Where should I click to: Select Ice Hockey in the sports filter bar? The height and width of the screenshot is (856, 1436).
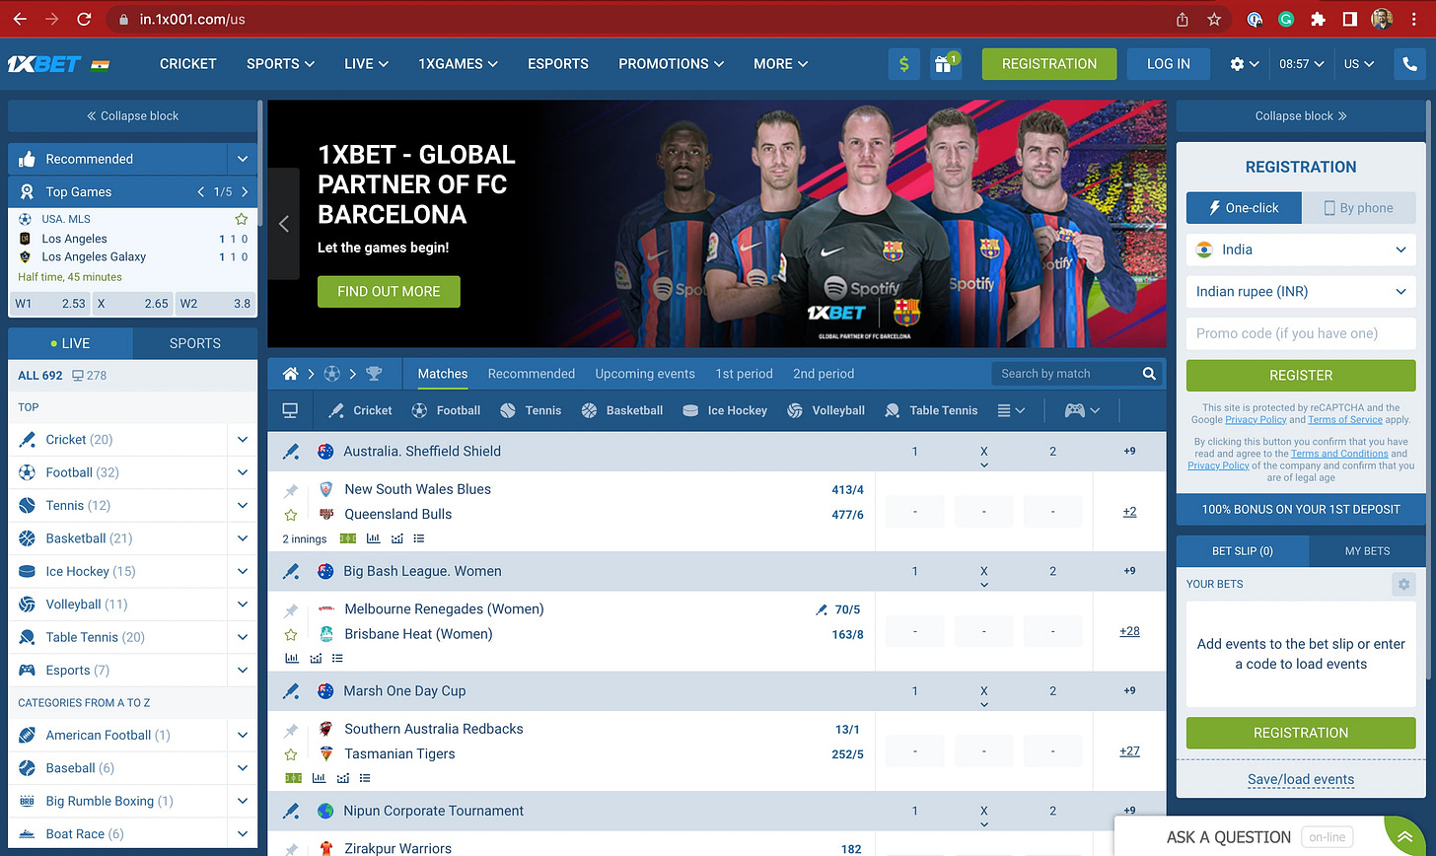pos(725,410)
